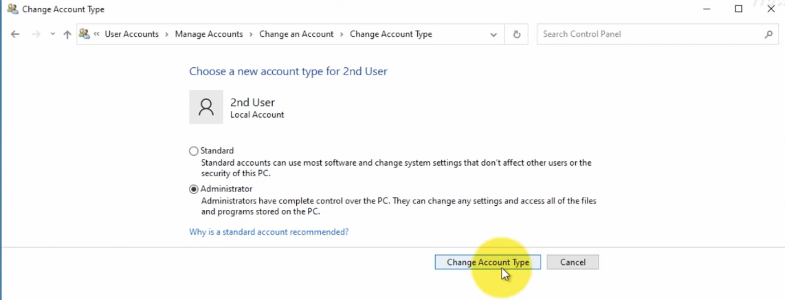Show hidden breadcrumb locations with double chevron
The height and width of the screenshot is (300, 785).
click(97, 34)
